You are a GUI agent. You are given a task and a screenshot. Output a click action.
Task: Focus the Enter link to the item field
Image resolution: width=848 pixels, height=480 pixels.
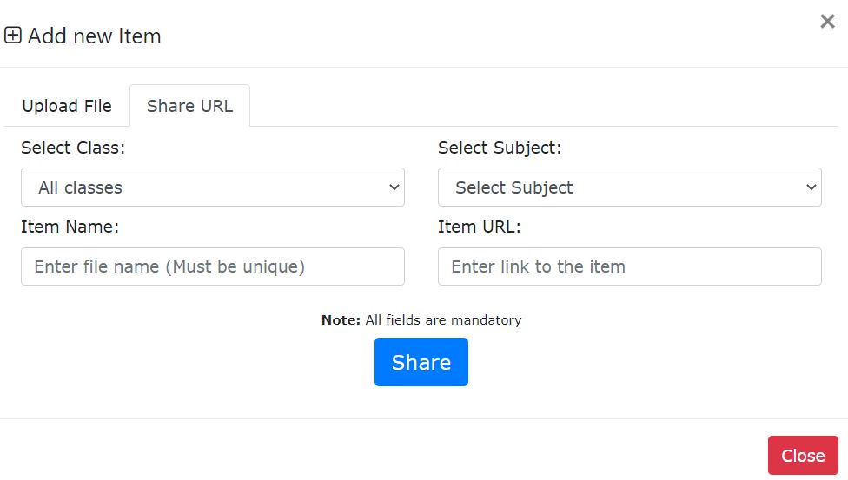[630, 266]
